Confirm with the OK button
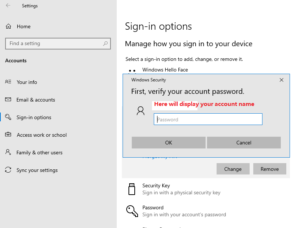The width and height of the screenshot is (301, 228). pyautogui.click(x=168, y=143)
